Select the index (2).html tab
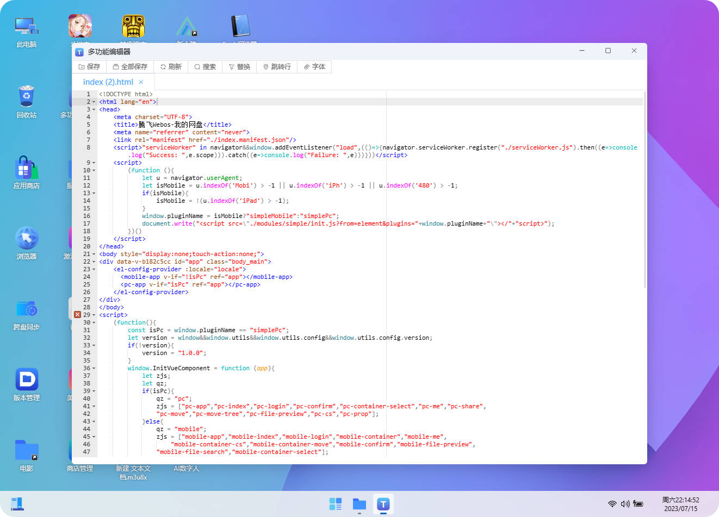This screenshot has height=517, width=719. (108, 82)
